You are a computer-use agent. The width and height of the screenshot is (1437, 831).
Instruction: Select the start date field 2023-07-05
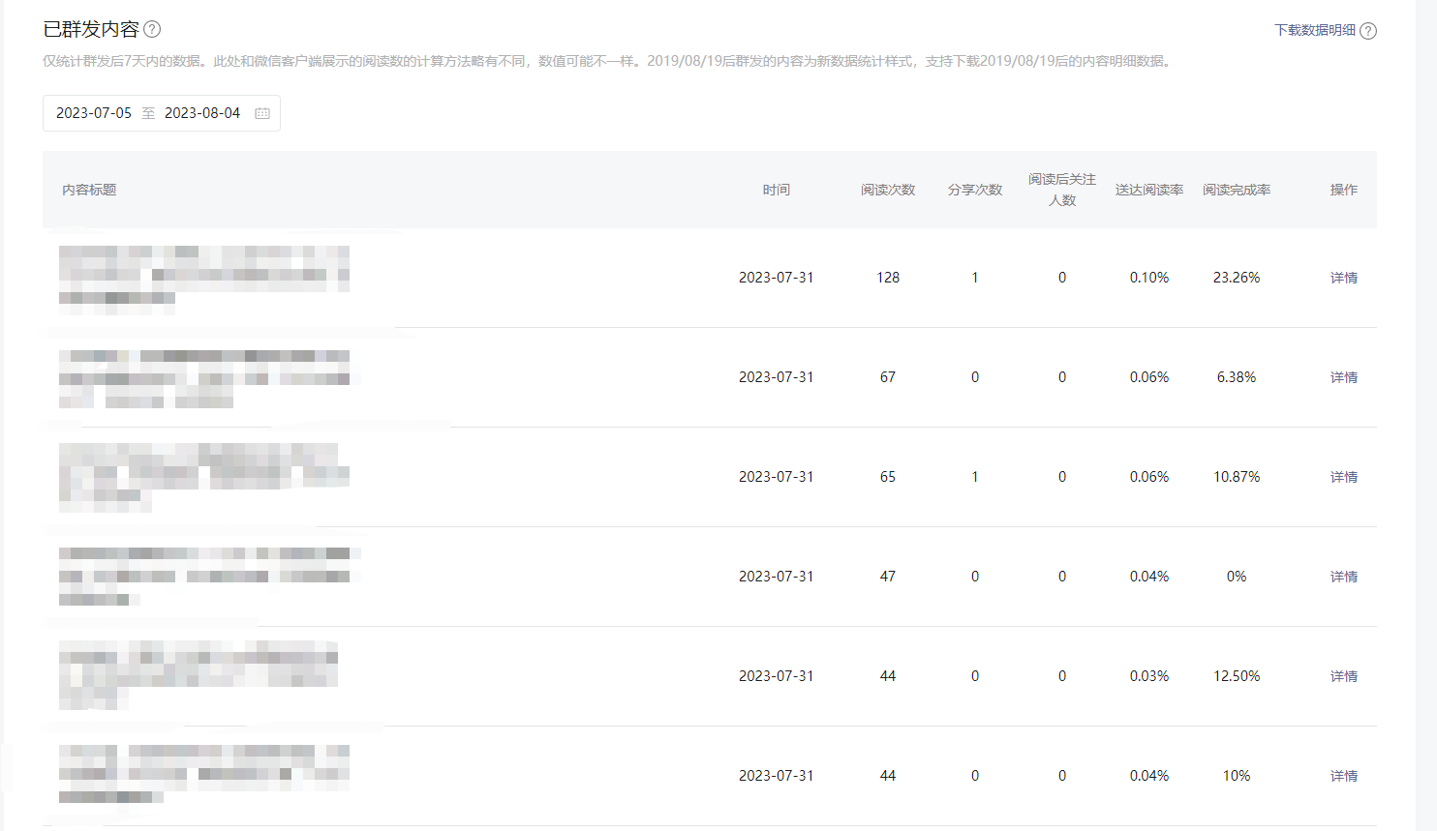coord(94,113)
